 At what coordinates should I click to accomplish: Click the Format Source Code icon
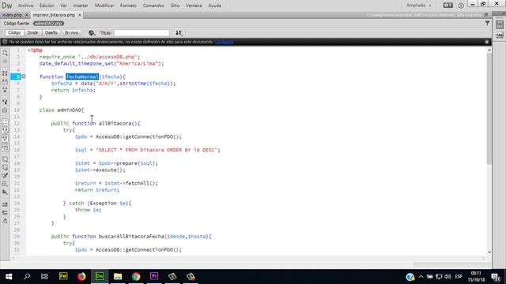[5, 221]
